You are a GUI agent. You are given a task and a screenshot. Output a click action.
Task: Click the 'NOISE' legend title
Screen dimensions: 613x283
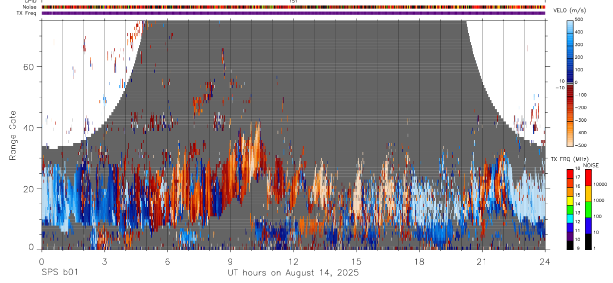click(x=591, y=165)
